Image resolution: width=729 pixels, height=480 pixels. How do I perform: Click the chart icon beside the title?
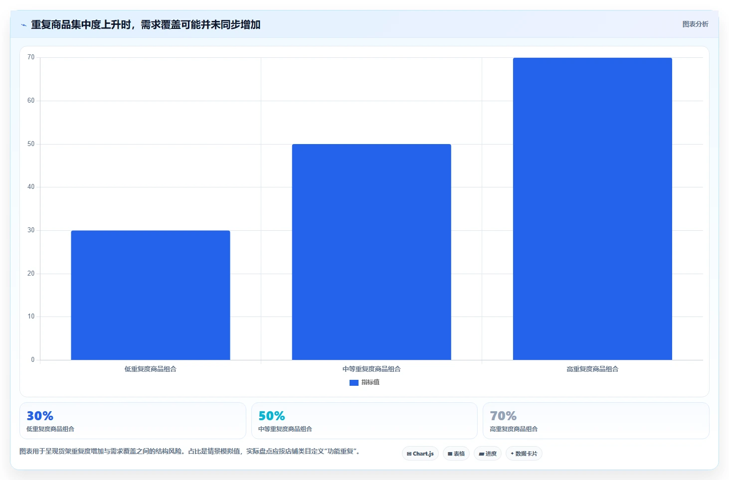(x=23, y=25)
